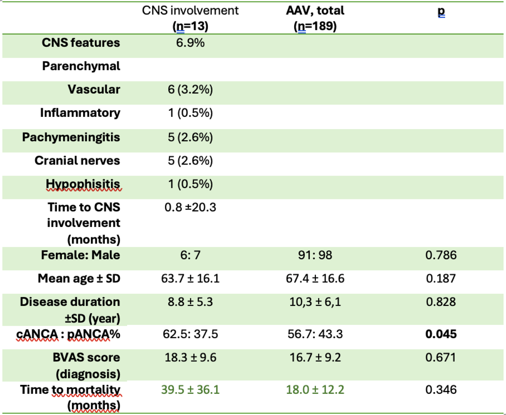Click the 'Parenchymal' row label
The image size is (506, 415).
pyautogui.click(x=81, y=66)
